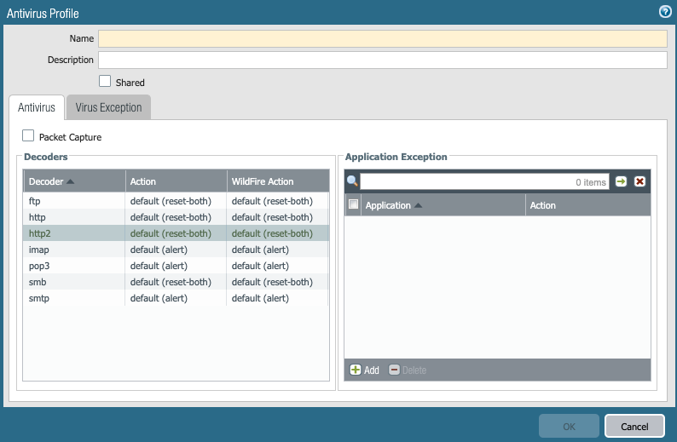Focus the Description text field
Screen dimensions: 677x442
point(382,60)
